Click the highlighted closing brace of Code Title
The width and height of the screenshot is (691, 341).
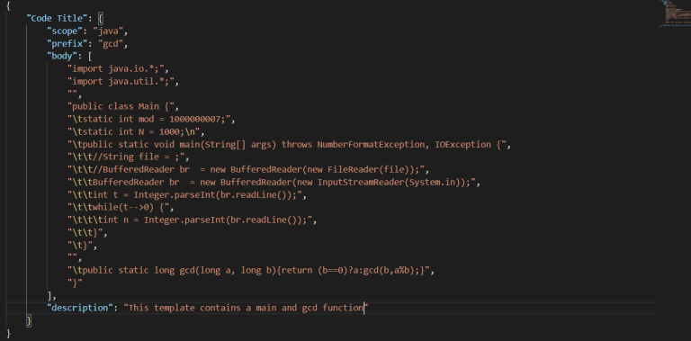pyautogui.click(x=29, y=320)
